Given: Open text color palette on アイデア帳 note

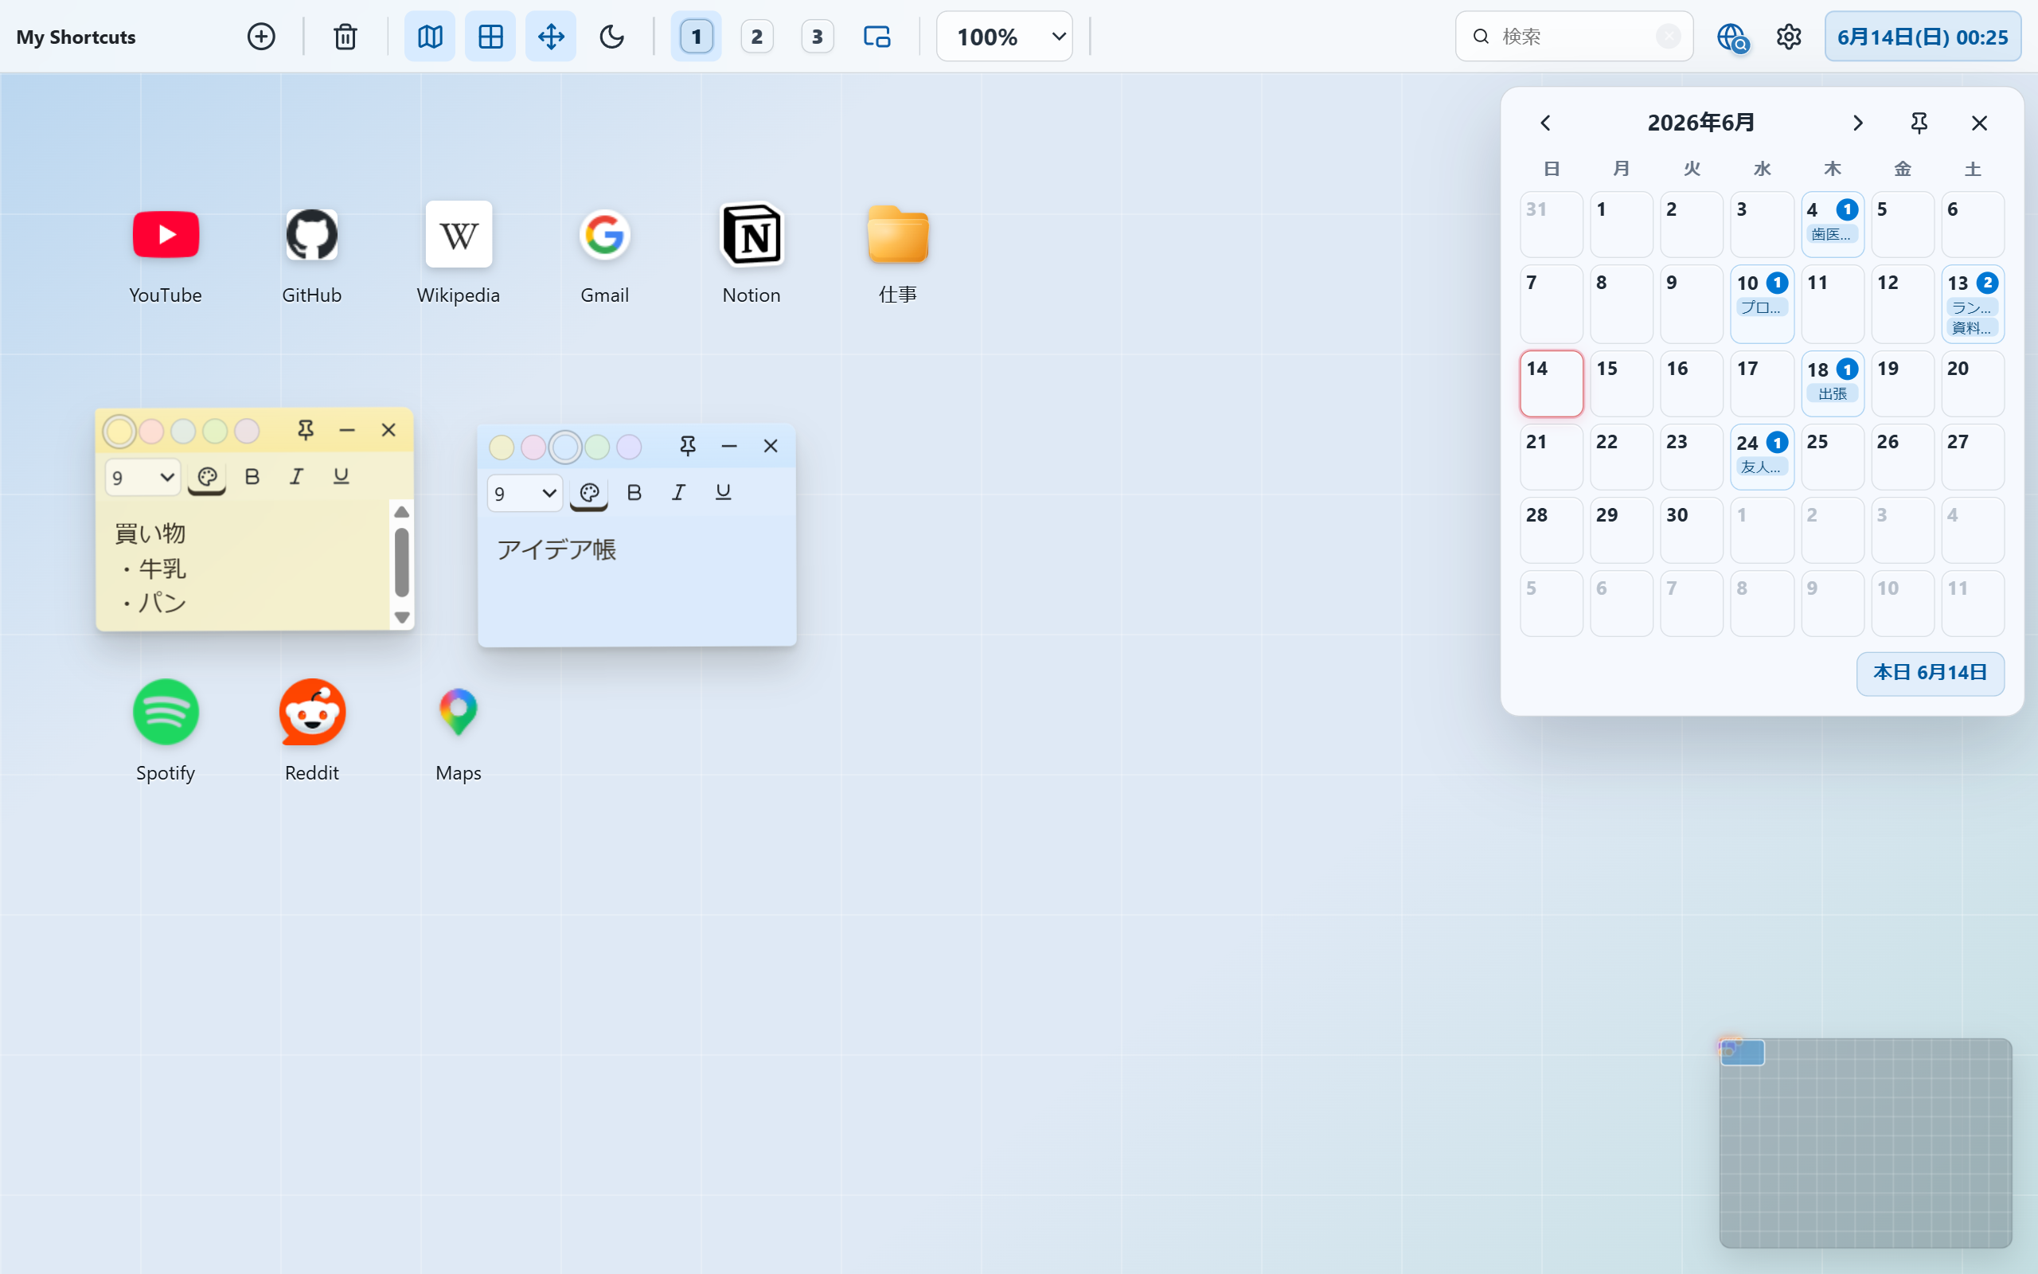Looking at the screenshot, I should (589, 494).
